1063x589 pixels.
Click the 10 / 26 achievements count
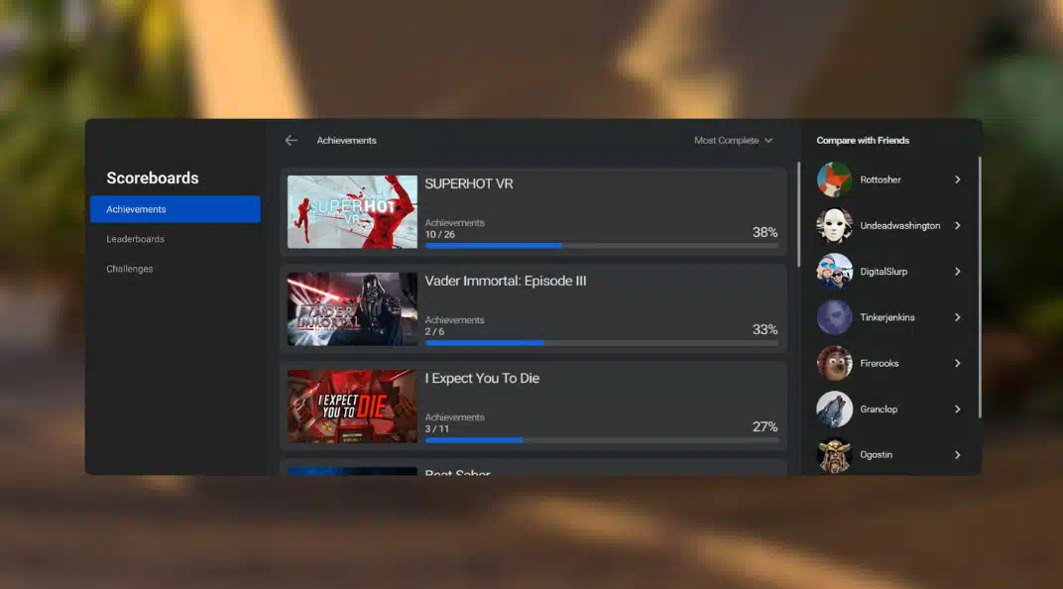(x=440, y=235)
